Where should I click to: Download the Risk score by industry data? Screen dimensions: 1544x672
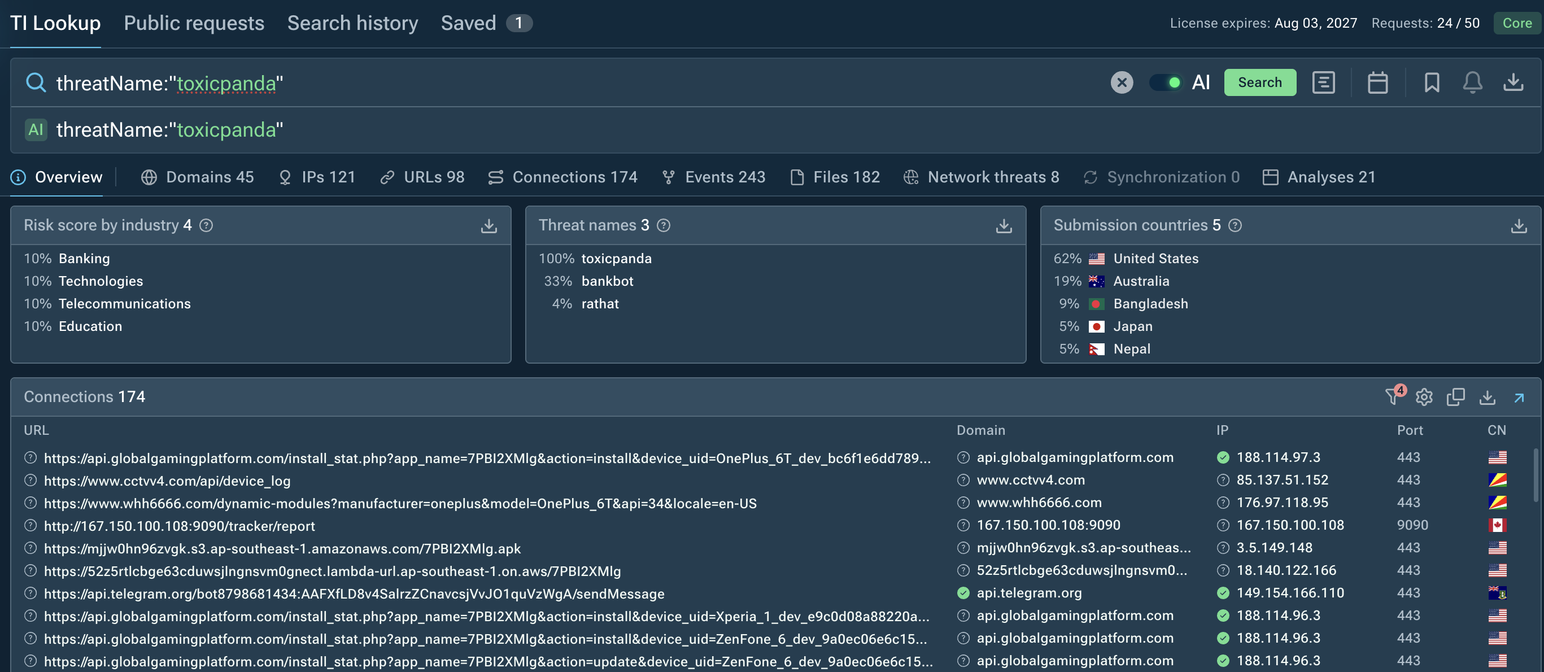coord(489,225)
